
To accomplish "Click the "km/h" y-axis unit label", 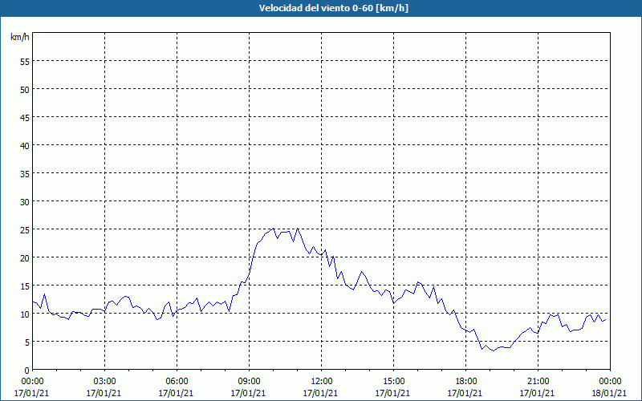I will pos(19,37).
